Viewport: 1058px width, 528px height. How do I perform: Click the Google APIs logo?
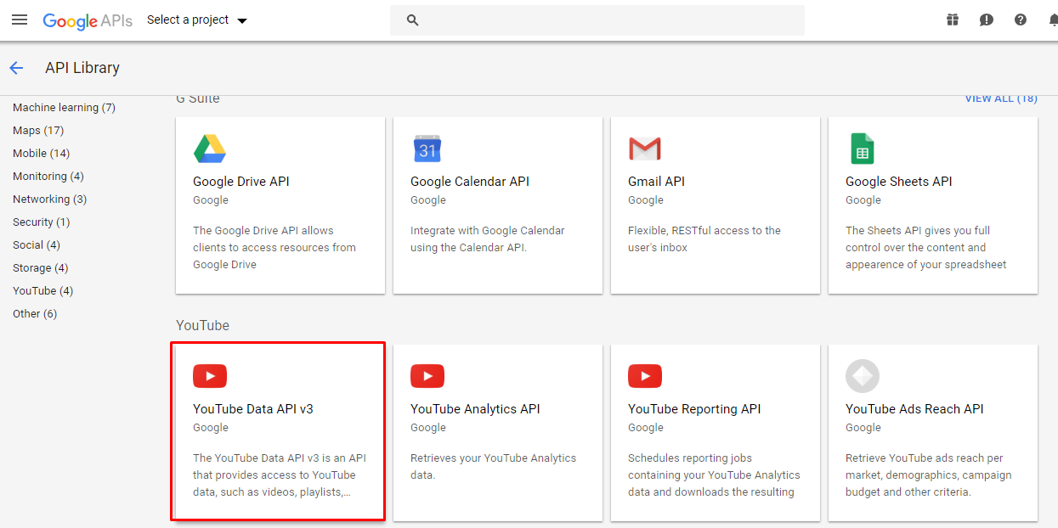tap(88, 20)
